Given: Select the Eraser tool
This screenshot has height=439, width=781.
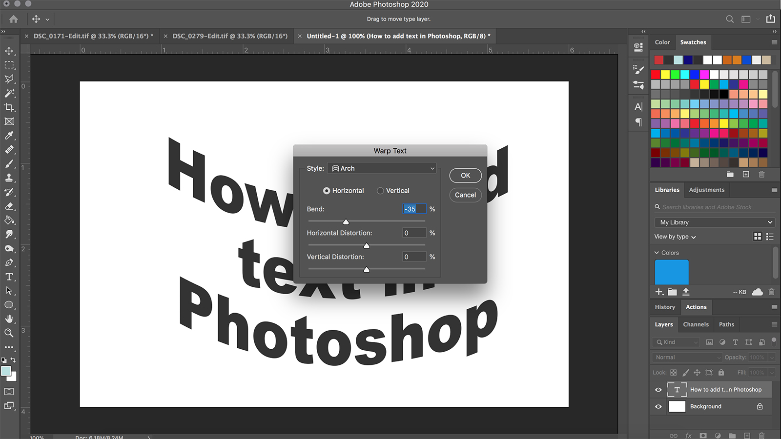Looking at the screenshot, I should coord(9,206).
